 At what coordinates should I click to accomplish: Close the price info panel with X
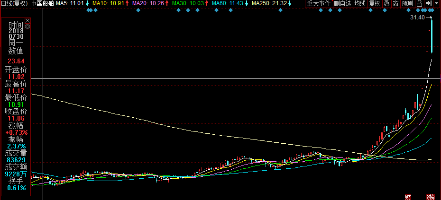tap(28, 21)
